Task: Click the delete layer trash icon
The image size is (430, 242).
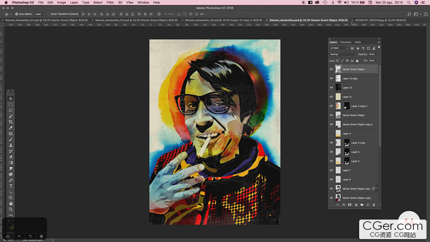Action: pos(374,205)
